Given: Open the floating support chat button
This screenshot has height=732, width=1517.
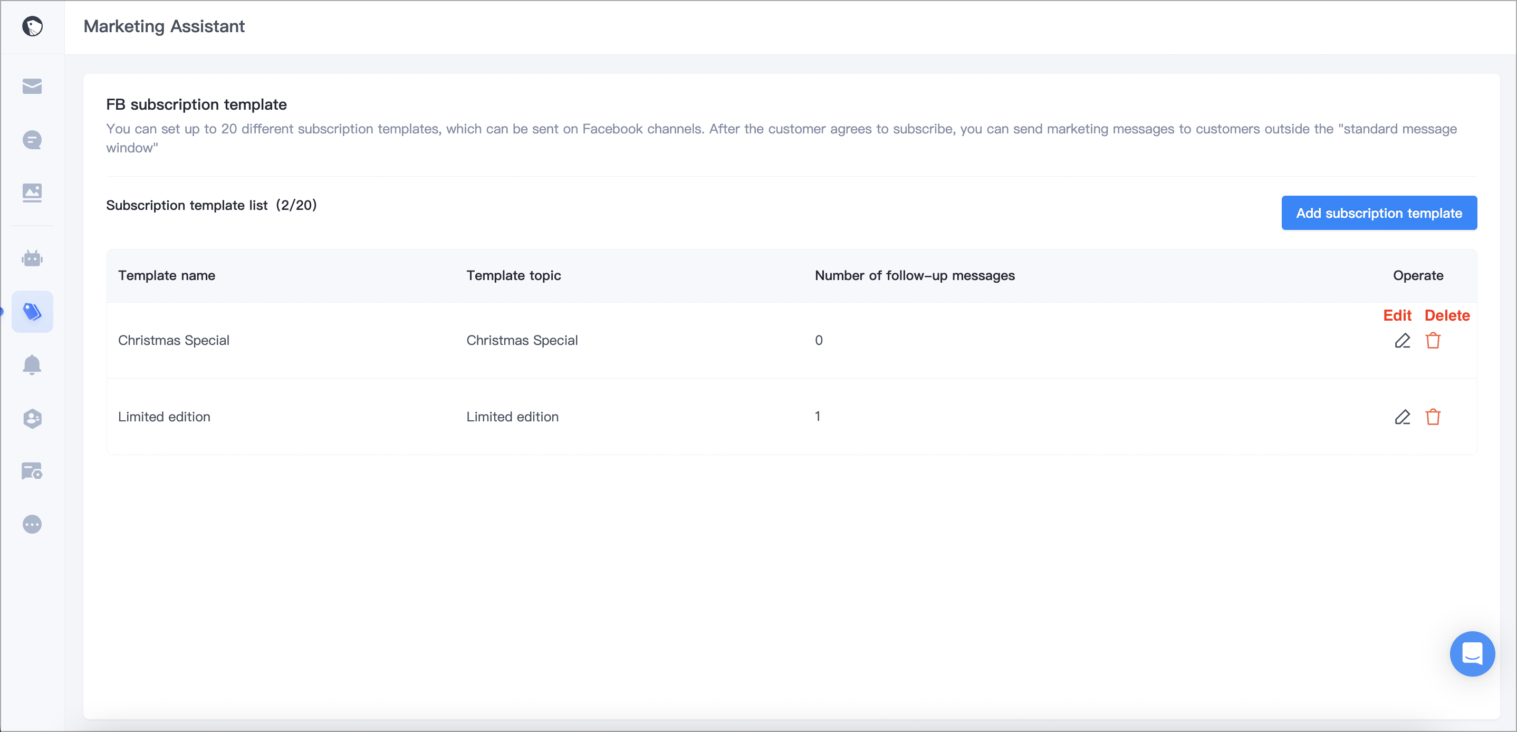Looking at the screenshot, I should (x=1472, y=653).
